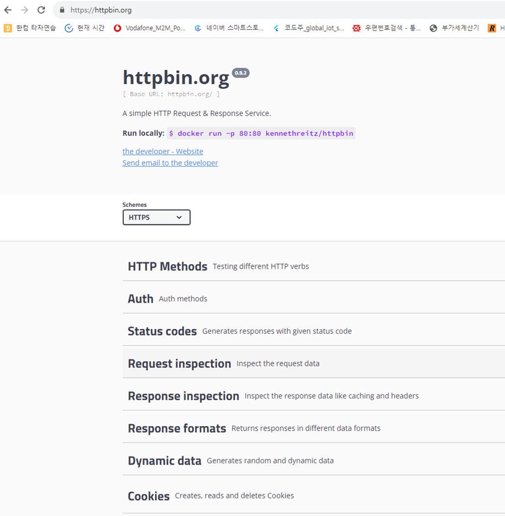
Task: Expand the Auth section
Action: [x=313, y=299]
